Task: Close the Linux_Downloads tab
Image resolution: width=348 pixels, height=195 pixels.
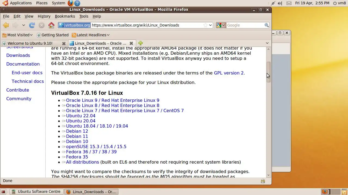Action: pos(131,43)
